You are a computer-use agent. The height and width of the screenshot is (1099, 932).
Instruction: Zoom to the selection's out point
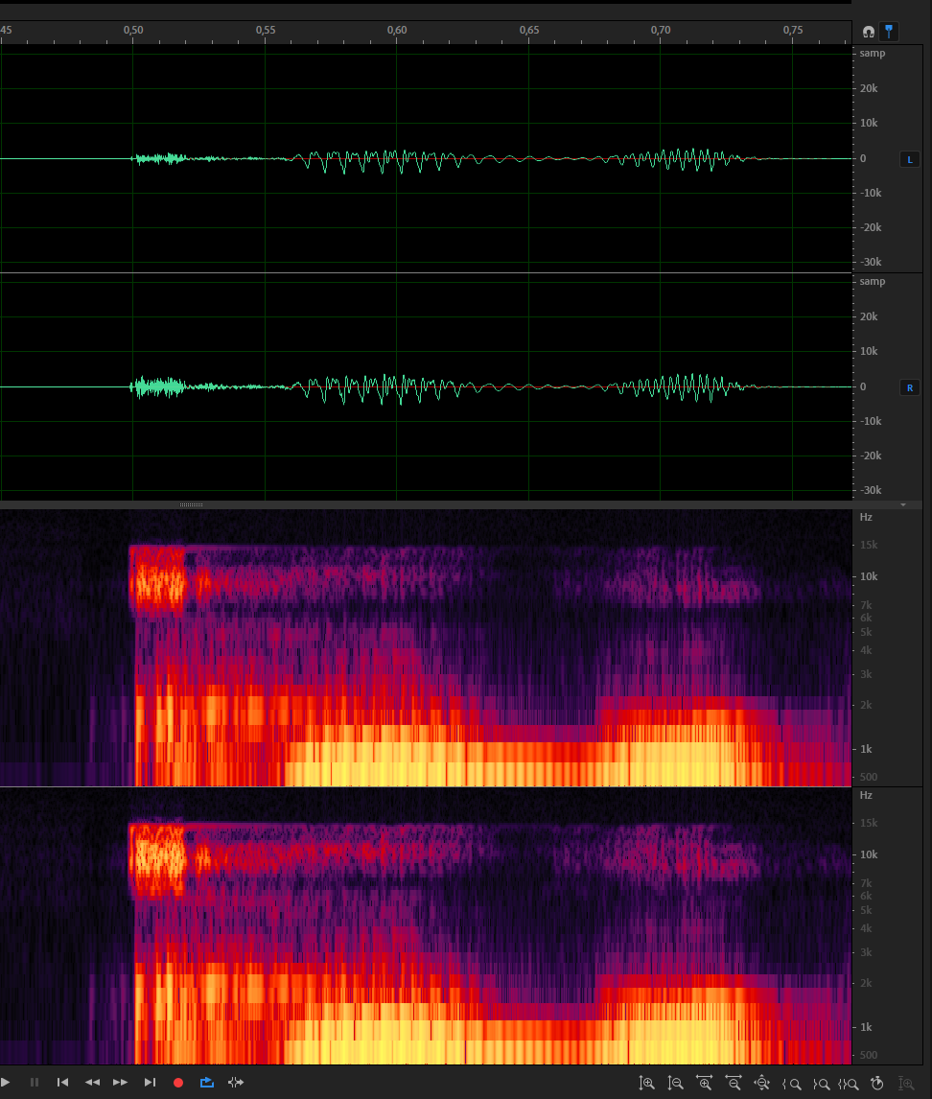pos(821,1084)
